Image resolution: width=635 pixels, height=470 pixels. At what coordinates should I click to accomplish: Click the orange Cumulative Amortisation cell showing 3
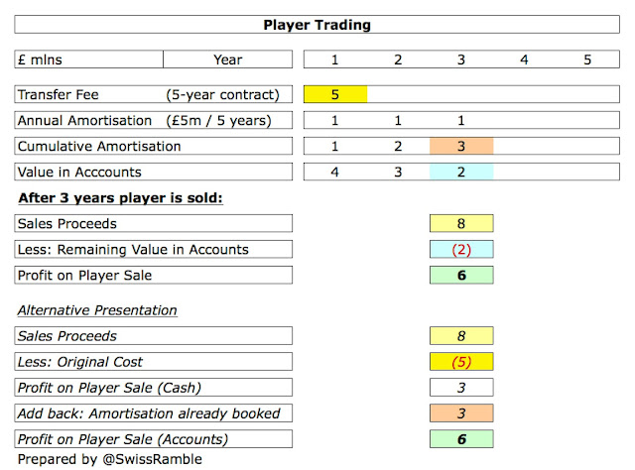461,146
